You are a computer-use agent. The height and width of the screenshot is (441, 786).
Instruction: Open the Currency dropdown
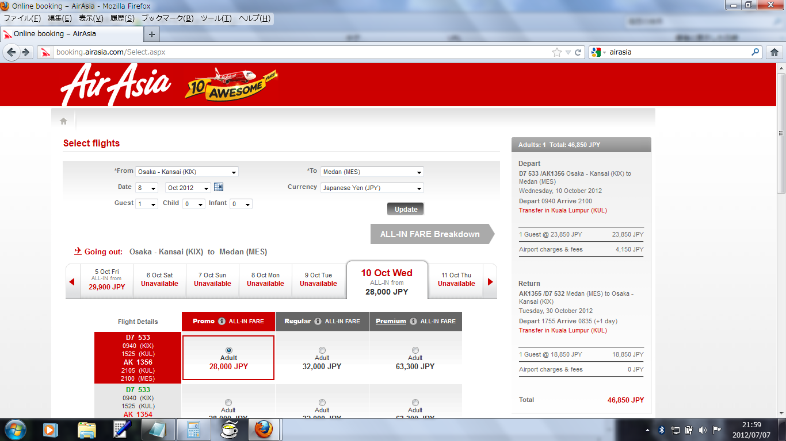pos(372,188)
